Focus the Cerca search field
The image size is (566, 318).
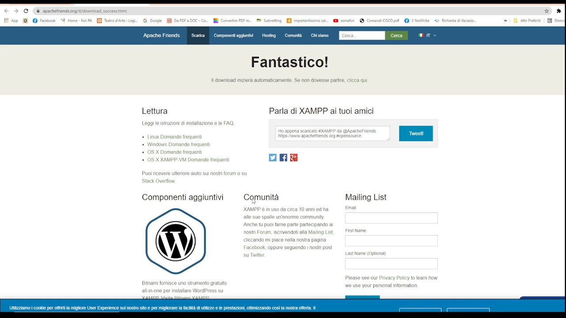click(362, 35)
